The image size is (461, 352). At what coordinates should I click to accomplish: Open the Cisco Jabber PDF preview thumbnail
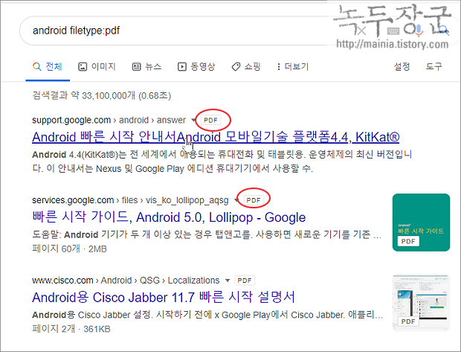point(421,303)
